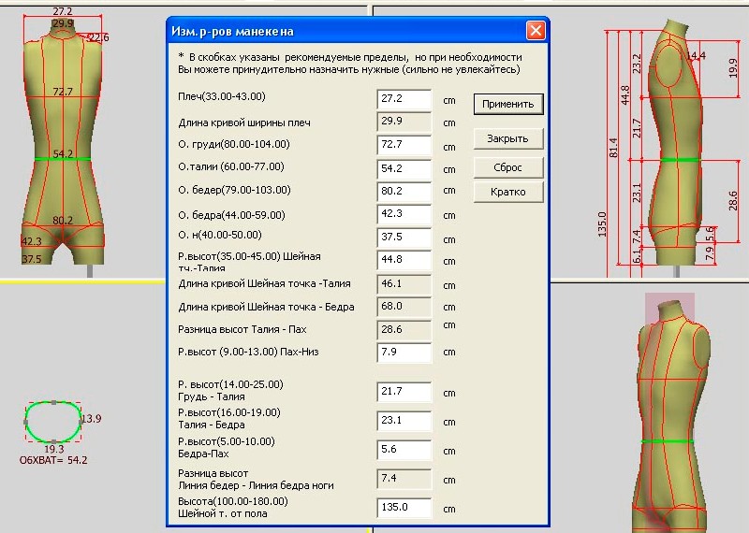Click the О. груди(80.00-104.00) label
The width and height of the screenshot is (749, 533).
[233, 144]
